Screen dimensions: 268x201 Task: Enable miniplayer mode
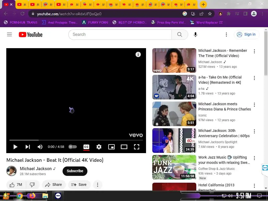(x=111, y=147)
